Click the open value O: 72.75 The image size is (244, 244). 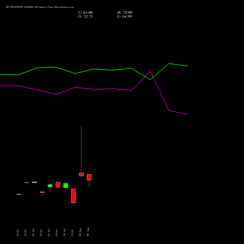85,17
